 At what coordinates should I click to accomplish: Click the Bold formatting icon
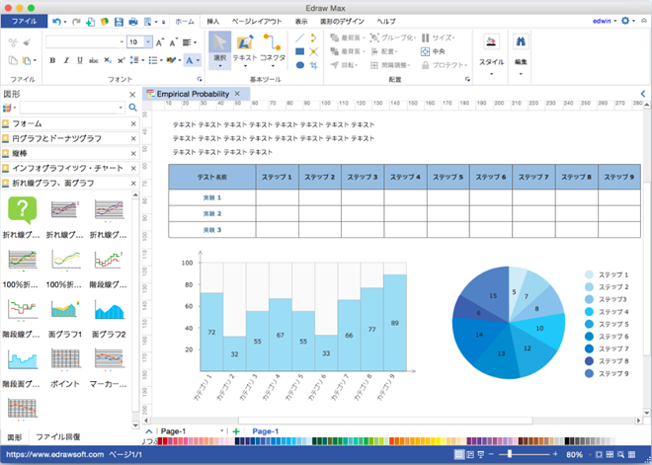click(52, 60)
